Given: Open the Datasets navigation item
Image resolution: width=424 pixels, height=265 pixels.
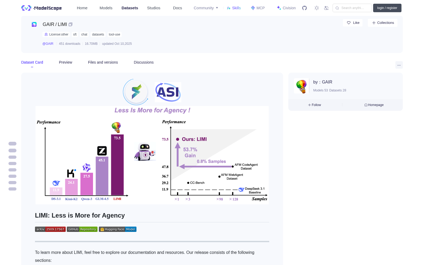Looking at the screenshot, I should pyautogui.click(x=130, y=8).
